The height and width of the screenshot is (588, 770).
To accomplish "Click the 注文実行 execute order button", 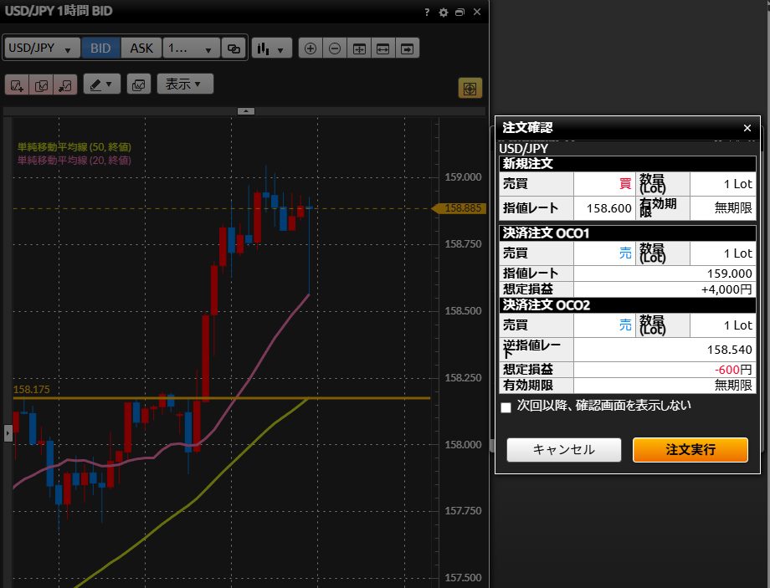I will (x=690, y=449).
